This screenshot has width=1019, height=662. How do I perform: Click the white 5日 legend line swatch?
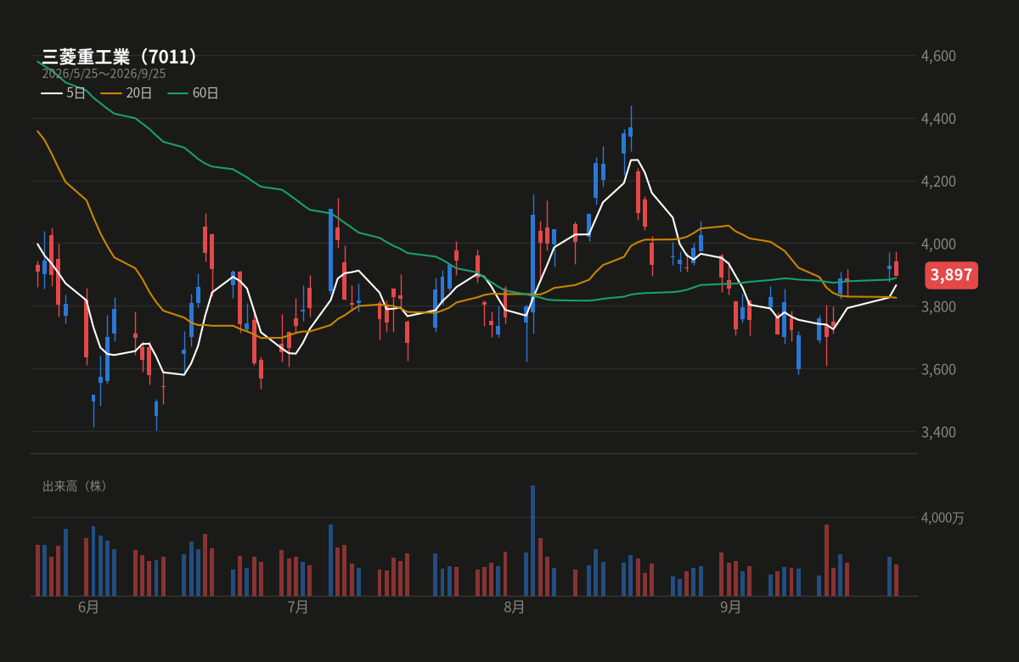click(51, 93)
